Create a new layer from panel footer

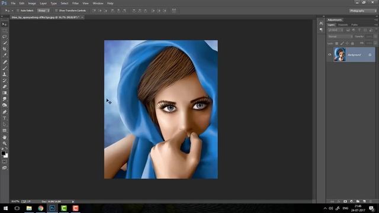pos(364,201)
